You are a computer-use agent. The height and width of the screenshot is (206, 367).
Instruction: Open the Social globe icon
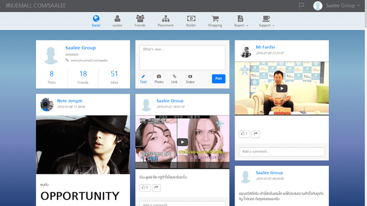pos(96,19)
